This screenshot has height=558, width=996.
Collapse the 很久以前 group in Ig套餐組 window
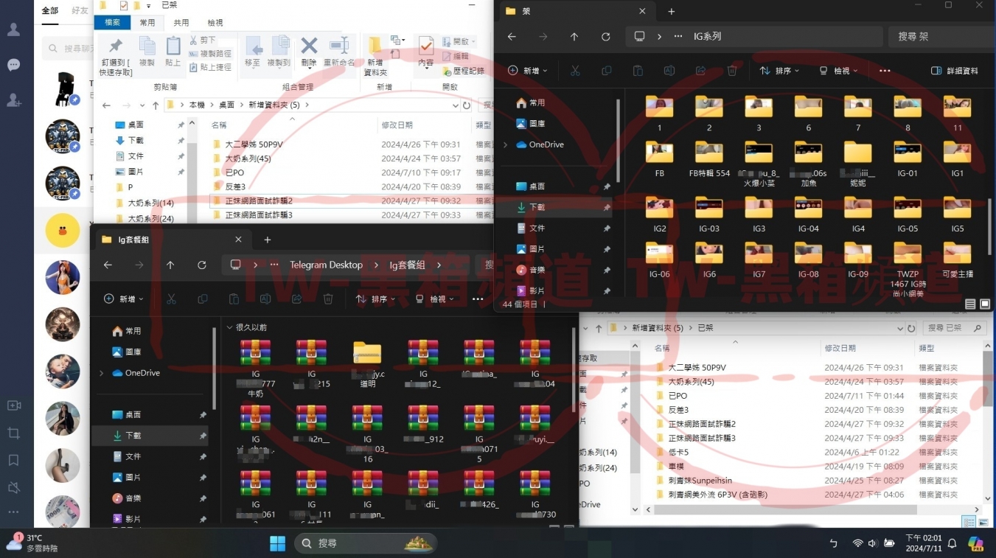[230, 327]
